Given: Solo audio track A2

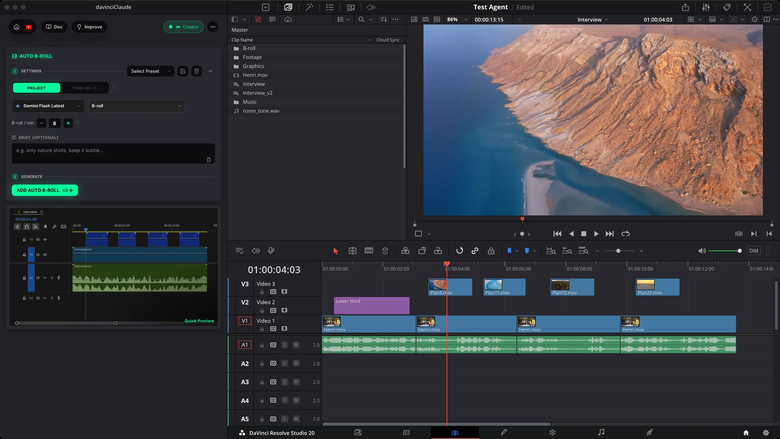Looking at the screenshot, I should point(284,363).
